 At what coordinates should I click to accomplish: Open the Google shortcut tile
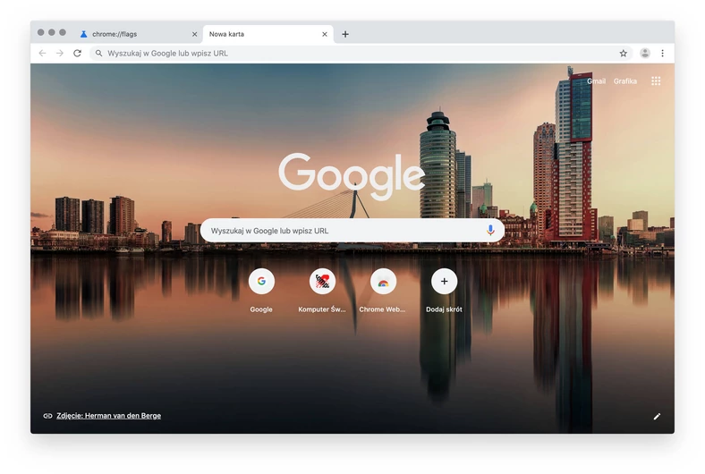(x=261, y=290)
